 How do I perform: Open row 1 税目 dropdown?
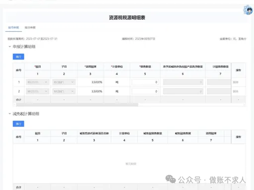click(x=38, y=82)
